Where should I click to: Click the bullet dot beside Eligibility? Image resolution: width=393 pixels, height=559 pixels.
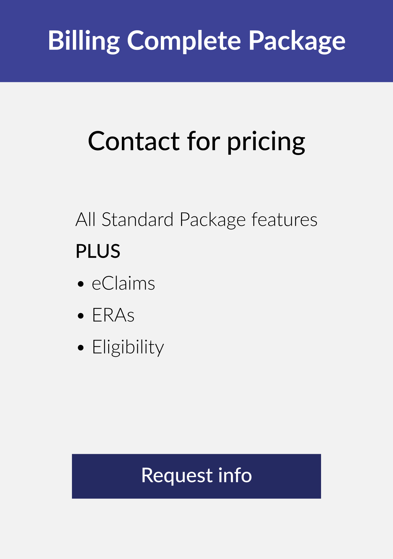coord(80,347)
